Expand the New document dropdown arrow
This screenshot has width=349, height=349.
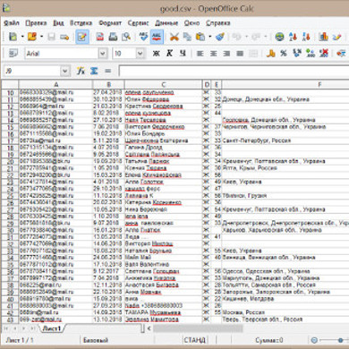pos(22,37)
